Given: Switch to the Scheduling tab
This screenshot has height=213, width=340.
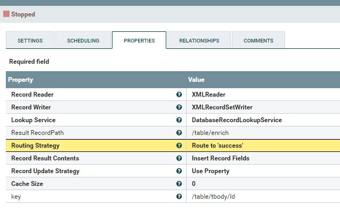Looking at the screenshot, I should 83,40.
